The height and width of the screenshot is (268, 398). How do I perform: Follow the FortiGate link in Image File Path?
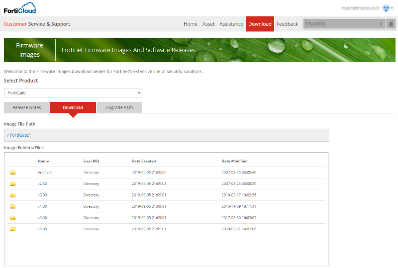(19, 135)
